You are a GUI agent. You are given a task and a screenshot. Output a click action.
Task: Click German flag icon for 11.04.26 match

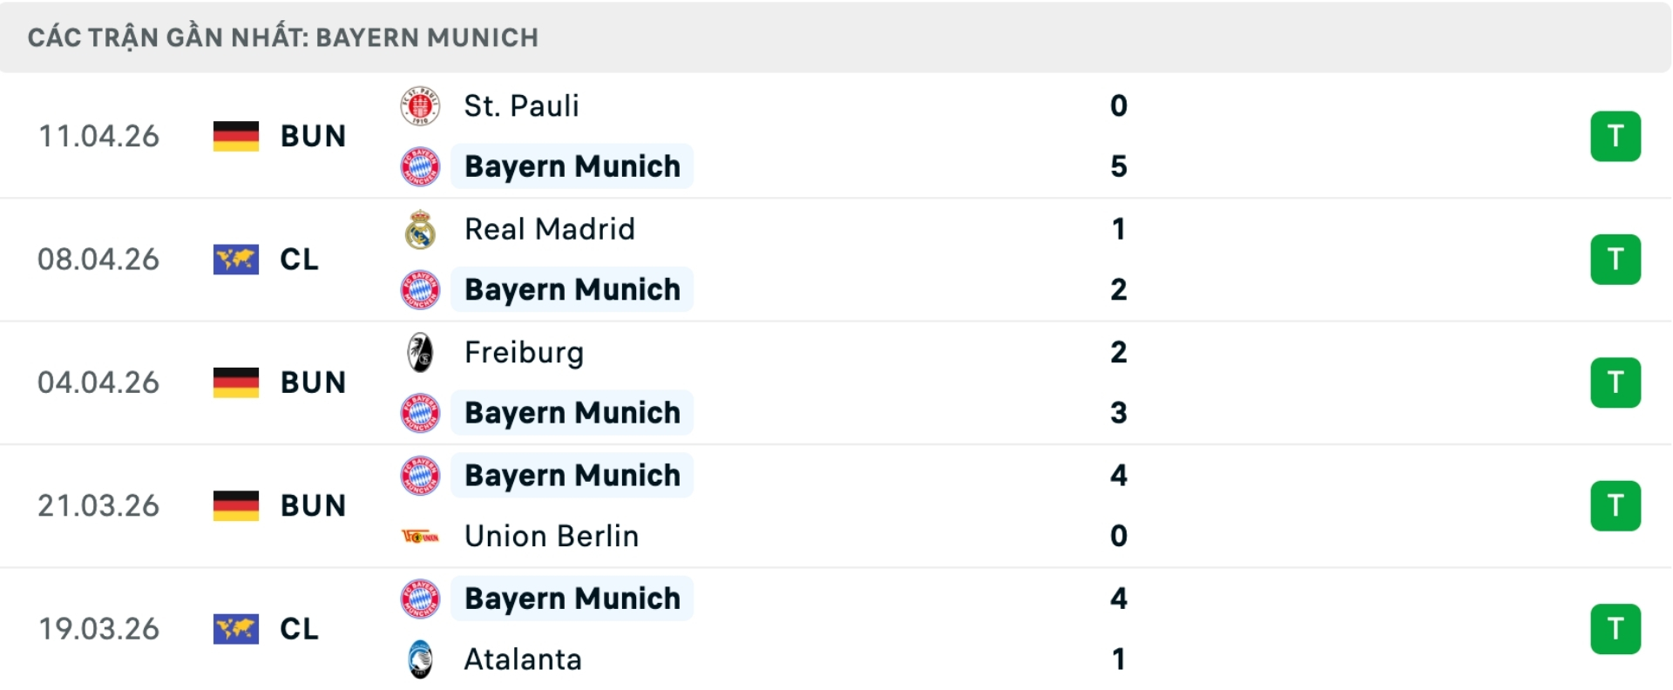[x=236, y=137]
